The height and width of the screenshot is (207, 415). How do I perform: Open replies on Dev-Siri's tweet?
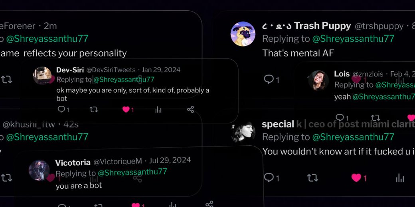[61, 109]
